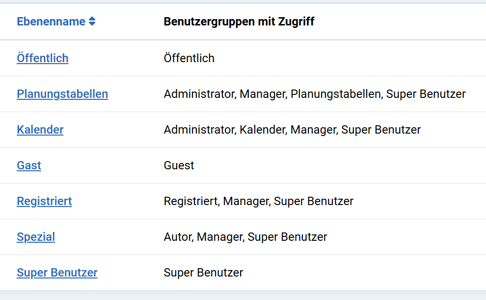Select the row listing Autor, Manager, Super Benutzer
The width and height of the screenshot is (486, 300).
[x=245, y=237]
